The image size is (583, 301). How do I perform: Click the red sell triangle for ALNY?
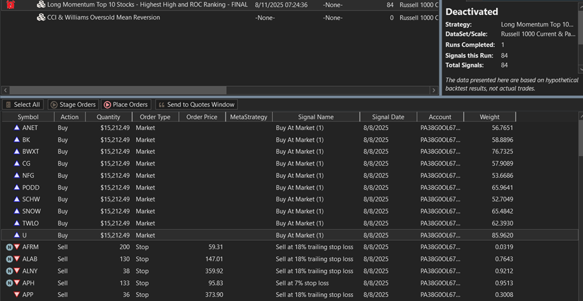click(17, 271)
